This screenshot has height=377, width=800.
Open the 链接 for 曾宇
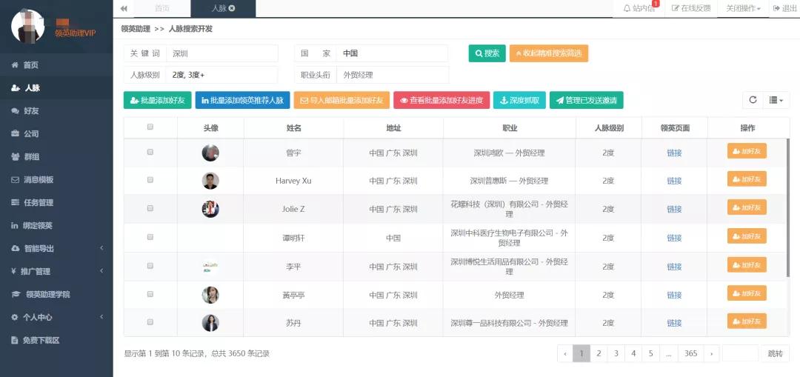click(x=674, y=153)
